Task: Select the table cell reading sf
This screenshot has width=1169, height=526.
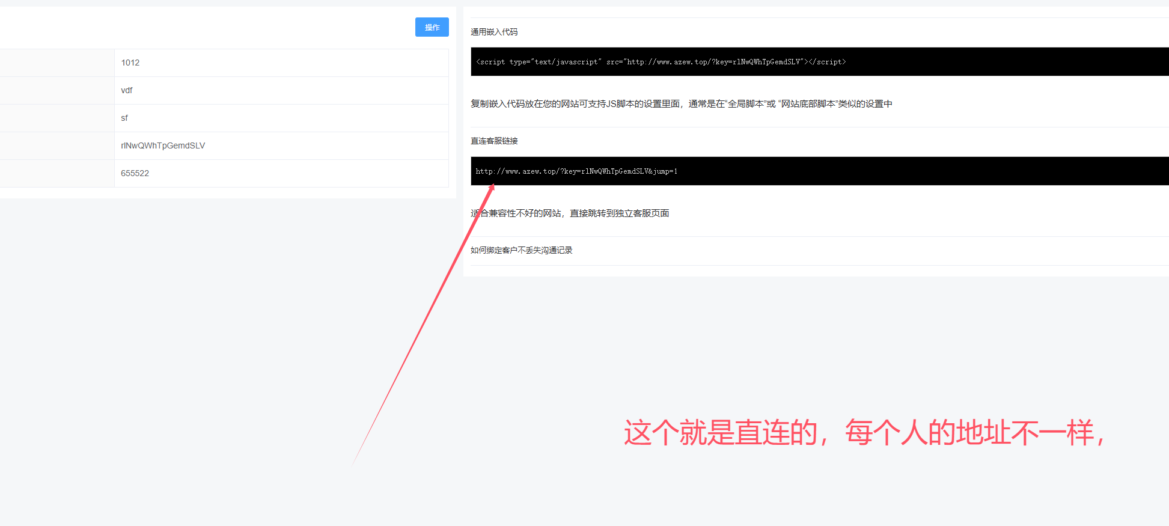Action: [x=281, y=118]
